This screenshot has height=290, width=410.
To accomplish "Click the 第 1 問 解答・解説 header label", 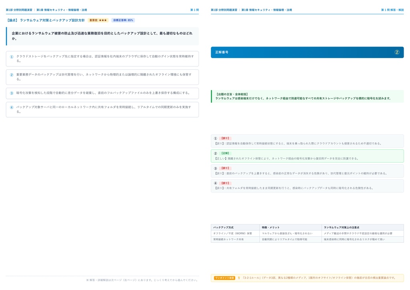I will (x=392, y=10).
